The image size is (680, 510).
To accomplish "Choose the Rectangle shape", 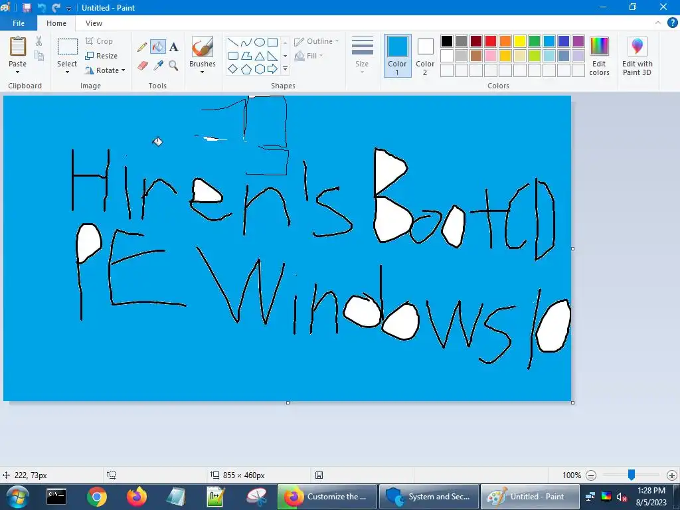I will (x=272, y=42).
